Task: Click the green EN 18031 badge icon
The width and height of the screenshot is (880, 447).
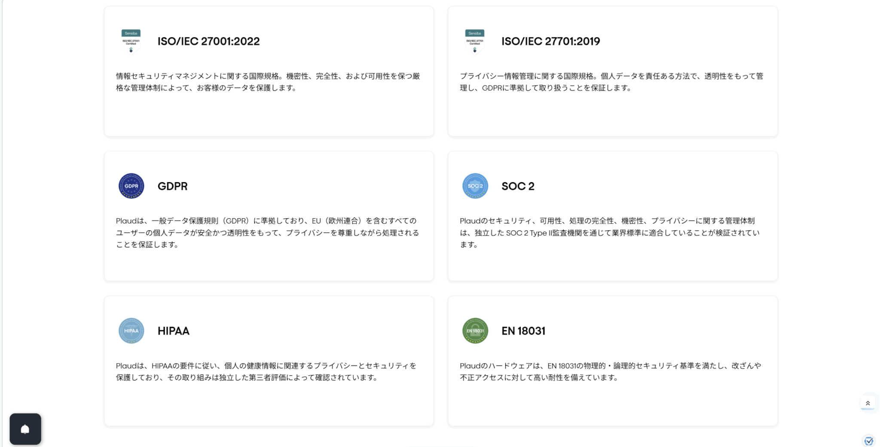Action: 475,331
